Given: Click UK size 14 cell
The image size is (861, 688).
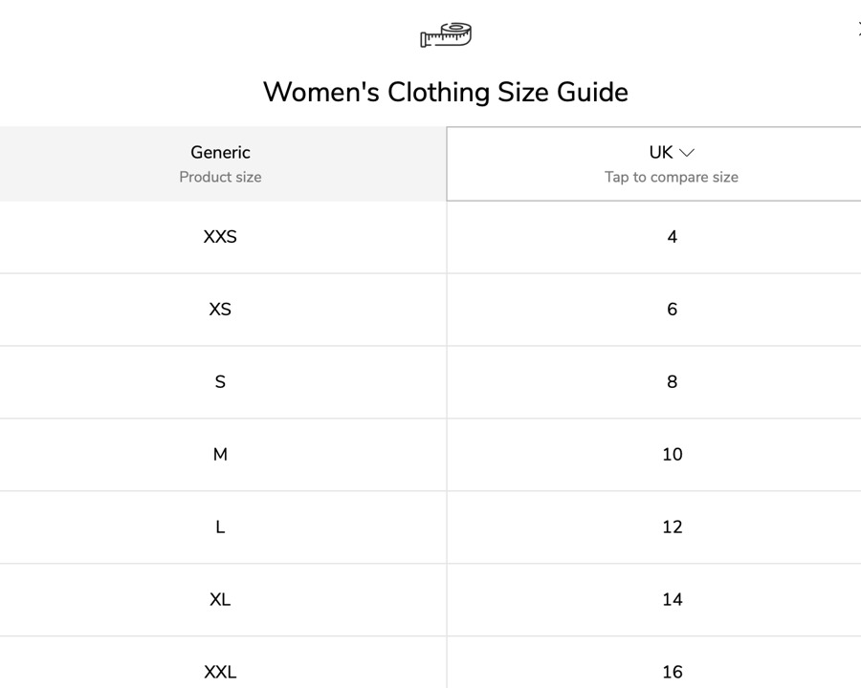Looking at the screenshot, I should click(x=672, y=600).
